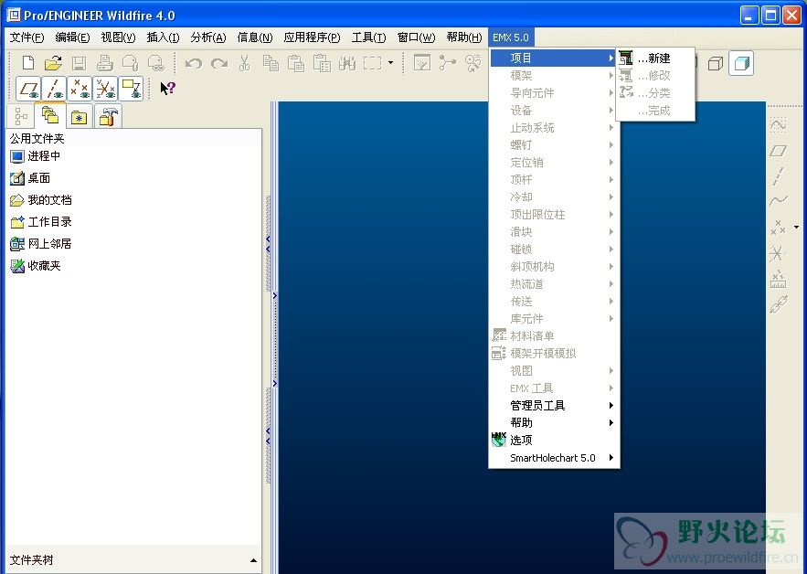Select 进程中 in common folders

tap(35, 156)
